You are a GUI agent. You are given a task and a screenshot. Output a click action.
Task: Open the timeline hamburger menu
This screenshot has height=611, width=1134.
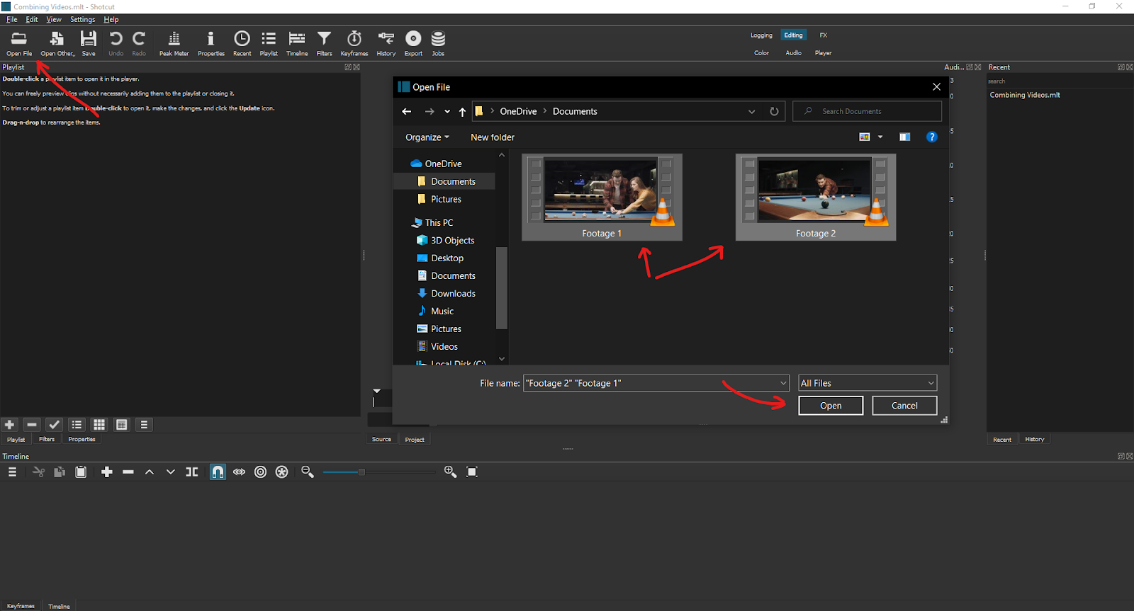click(12, 472)
